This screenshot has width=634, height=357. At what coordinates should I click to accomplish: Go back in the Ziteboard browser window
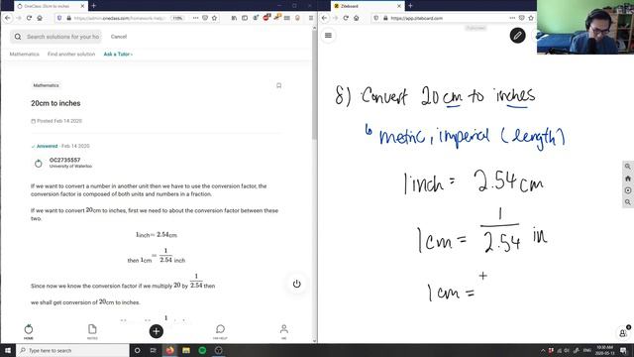pyautogui.click(x=325, y=18)
